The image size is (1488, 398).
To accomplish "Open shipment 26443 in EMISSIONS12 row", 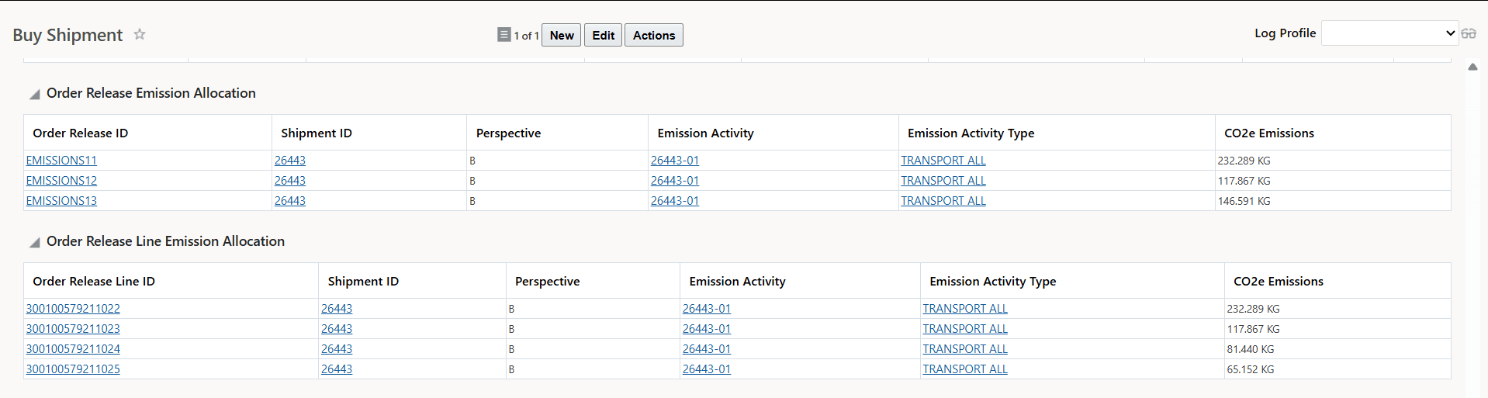I will (x=290, y=181).
